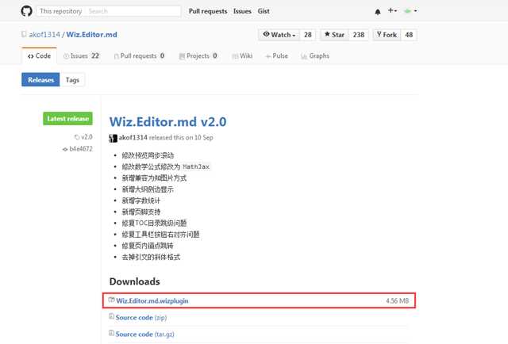View the 48 forks count
Viewport: 508px width, 344px height.
tap(409, 35)
